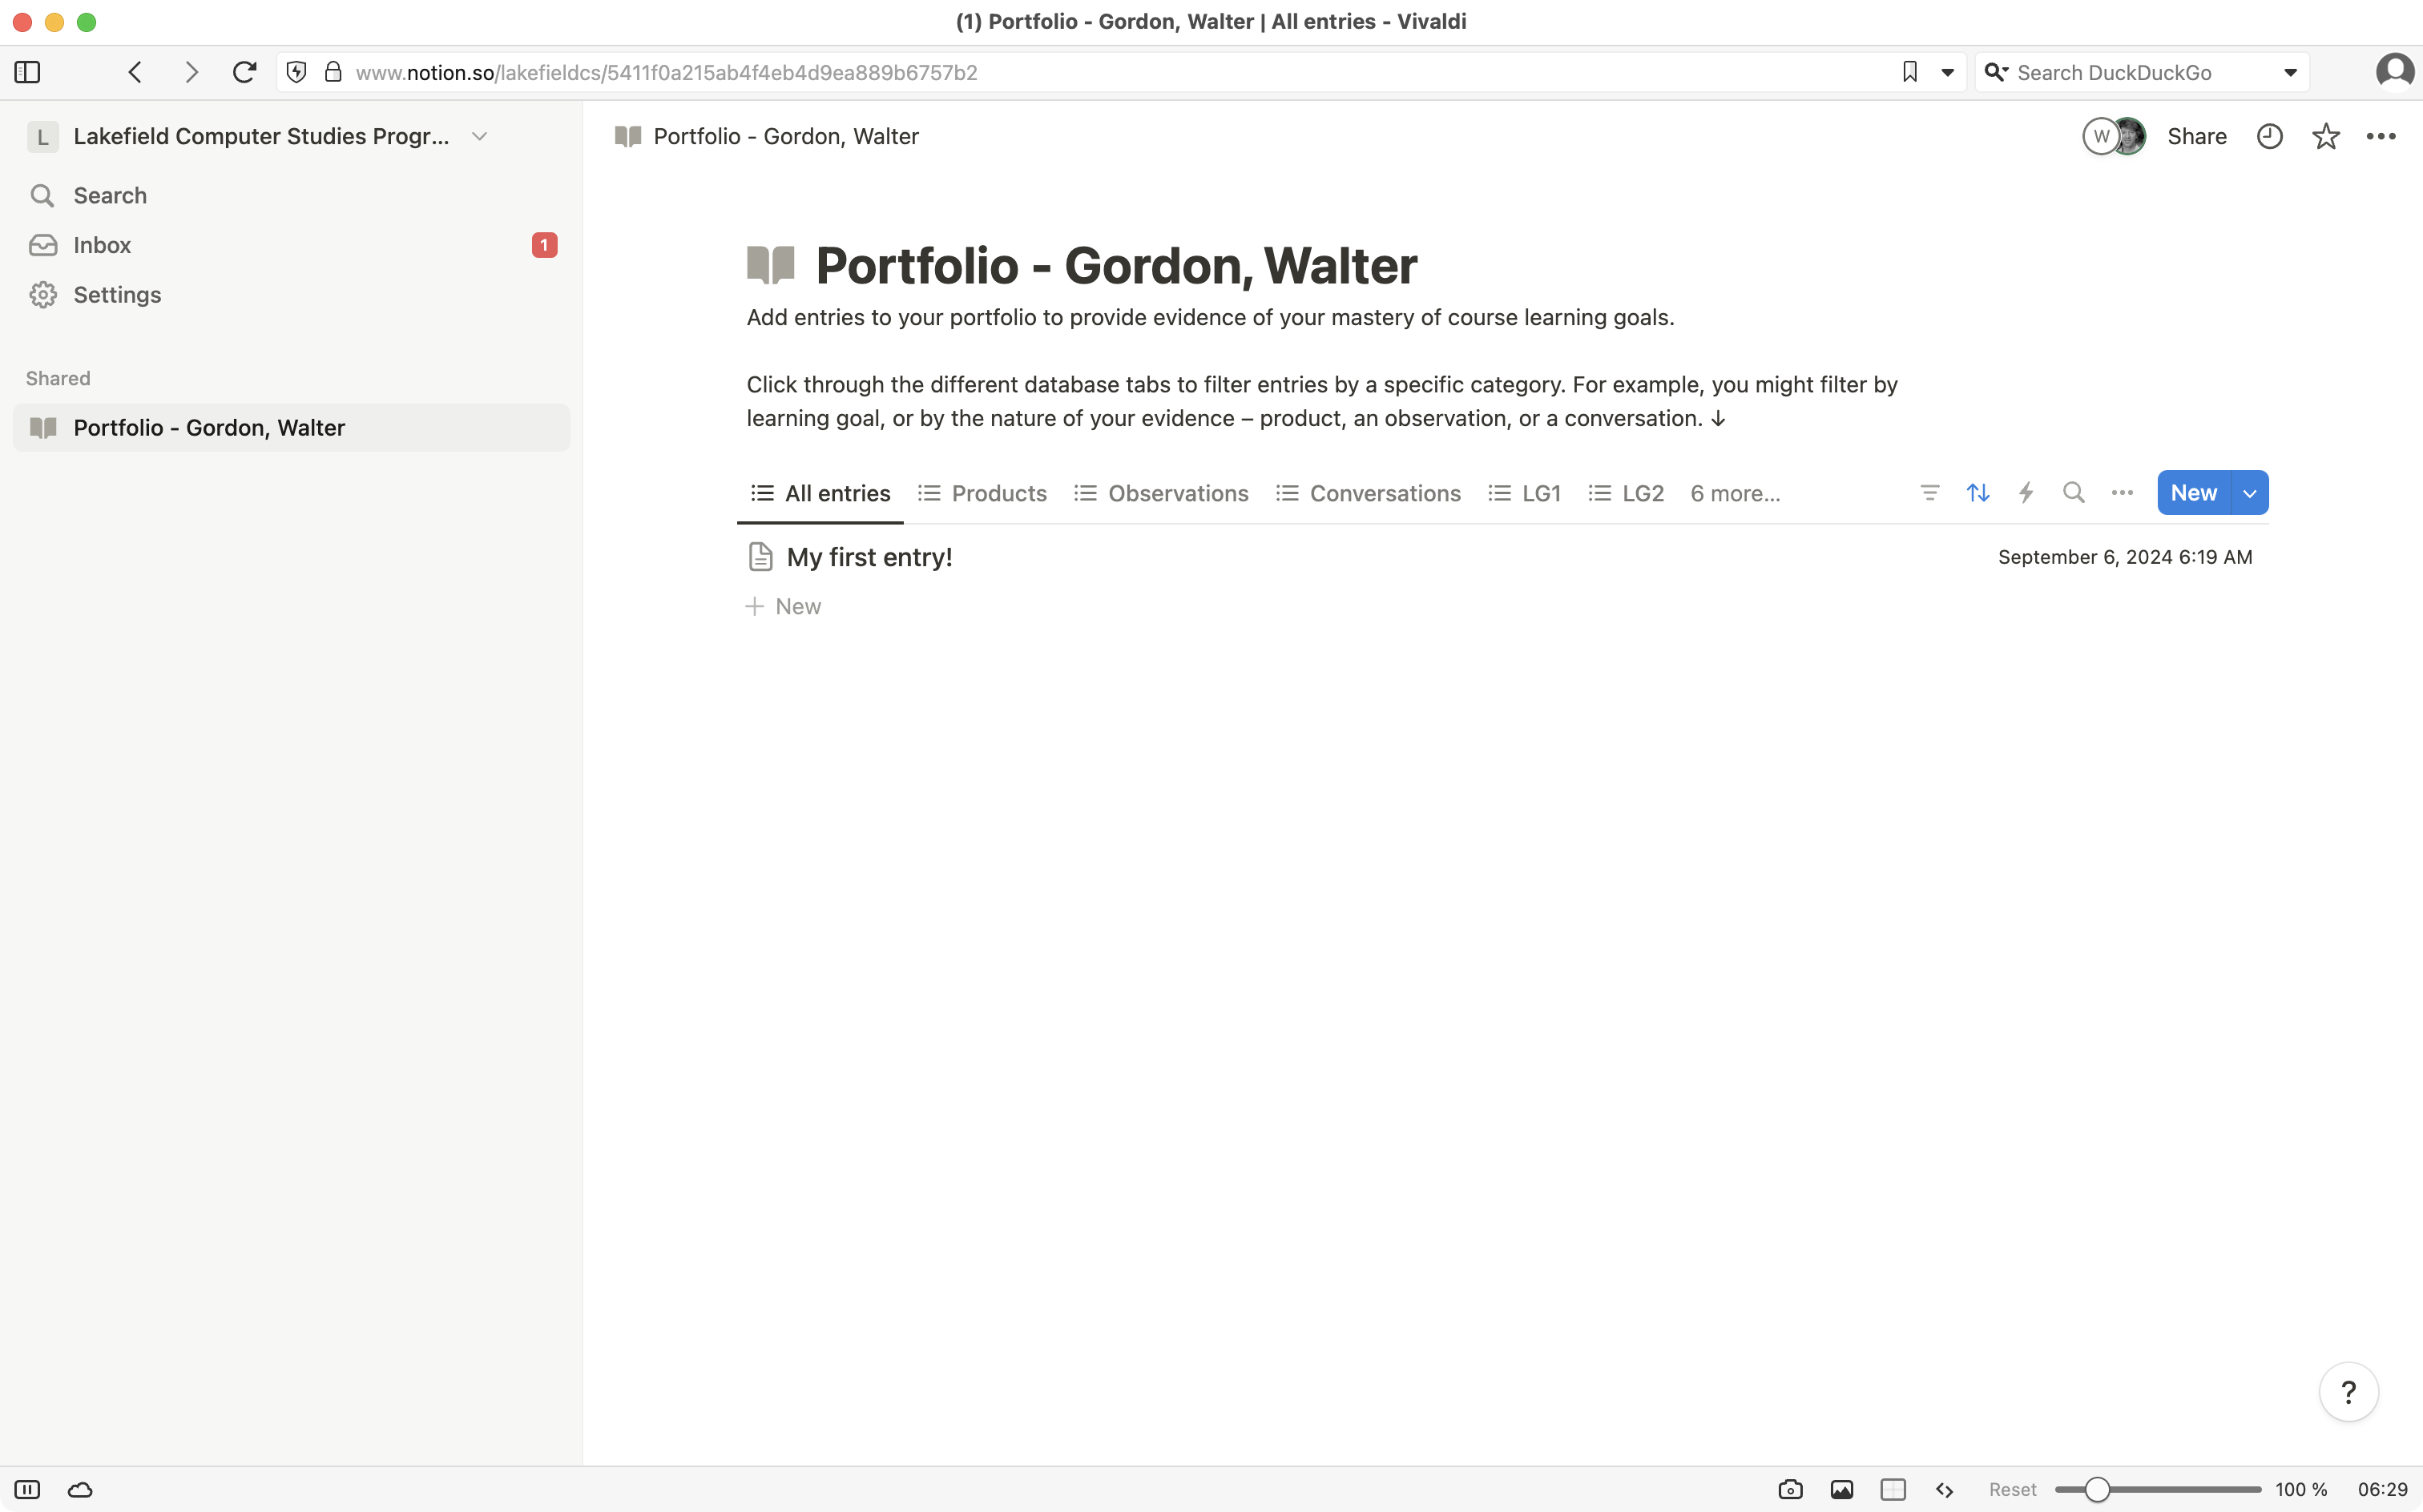
Task: Expand Lakefield workspace switcher chevron
Action: pyautogui.click(x=479, y=136)
